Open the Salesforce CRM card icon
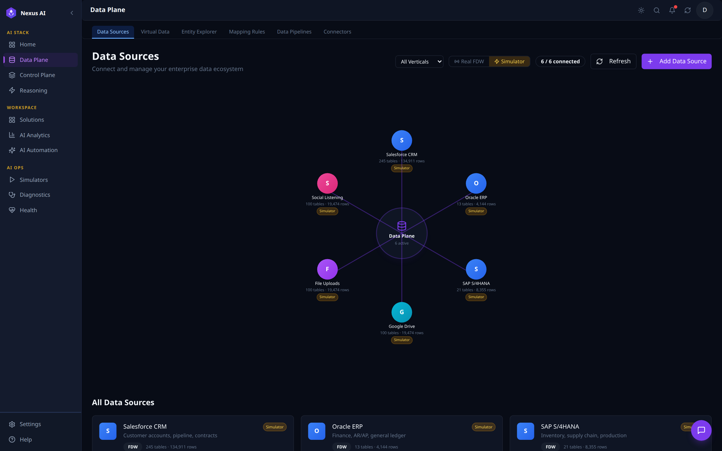 tap(108, 431)
